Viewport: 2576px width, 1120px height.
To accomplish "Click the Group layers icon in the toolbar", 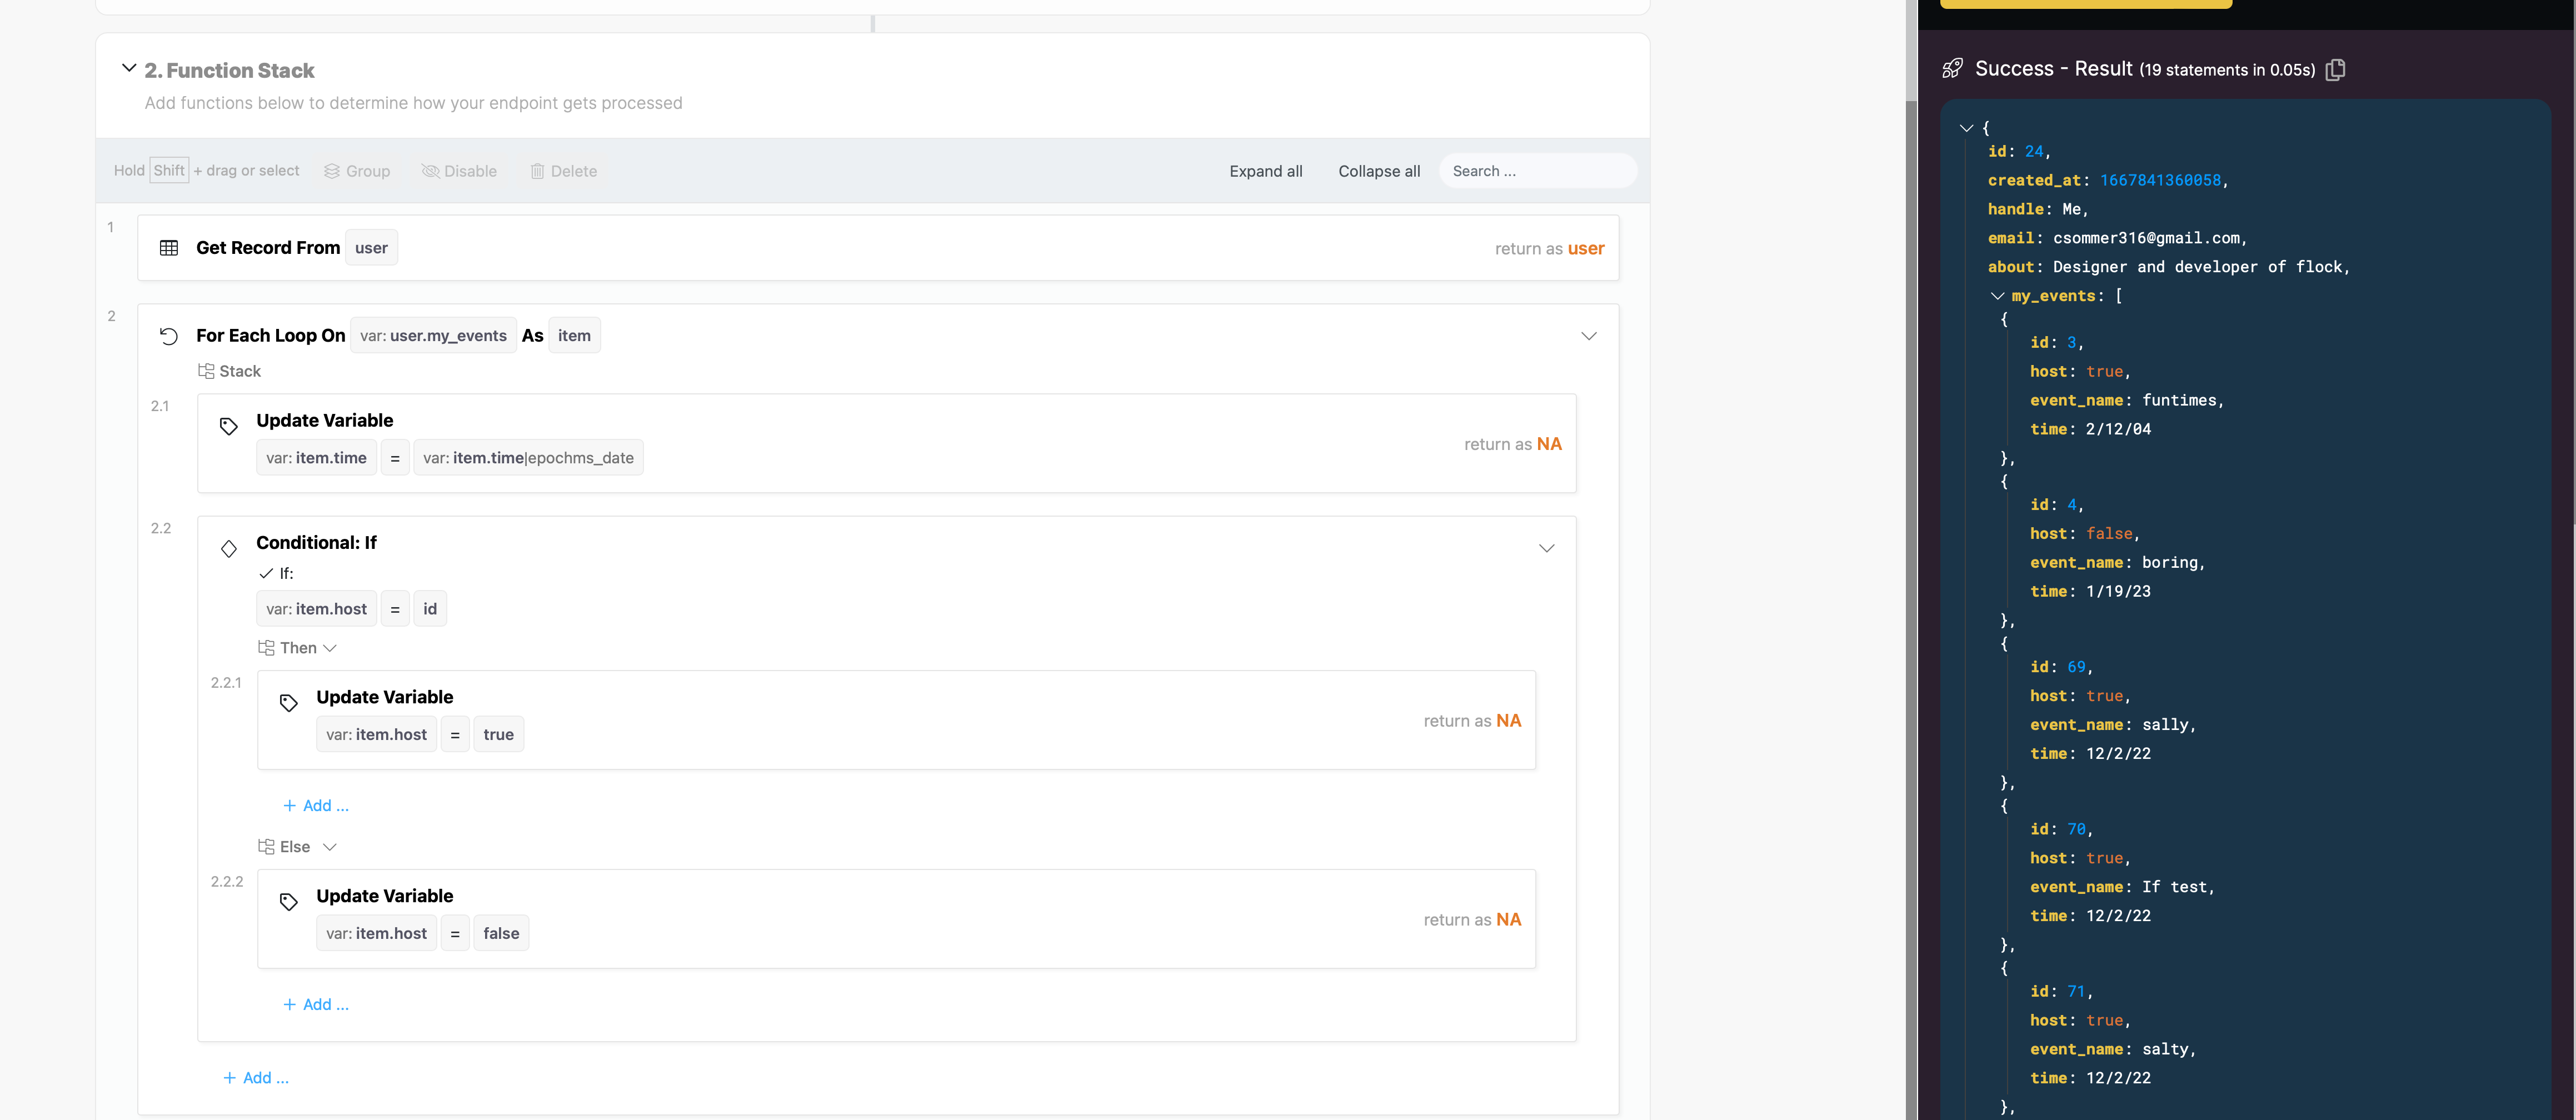I will 332,171.
